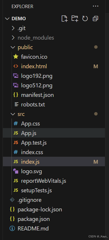Open the Explorer more actions ellipsis
The height and width of the screenshot is (240, 109).
[x=95, y=6]
